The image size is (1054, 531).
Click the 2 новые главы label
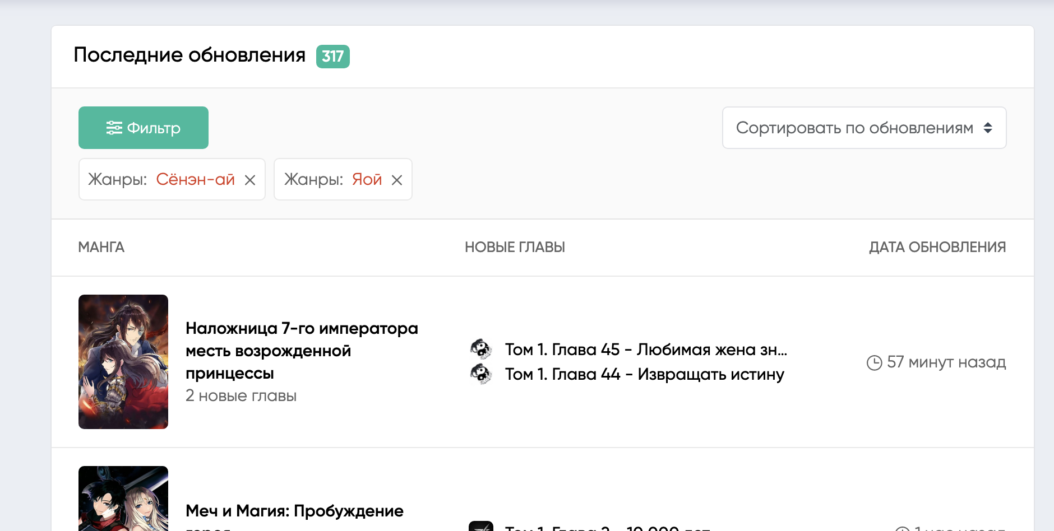[241, 396]
